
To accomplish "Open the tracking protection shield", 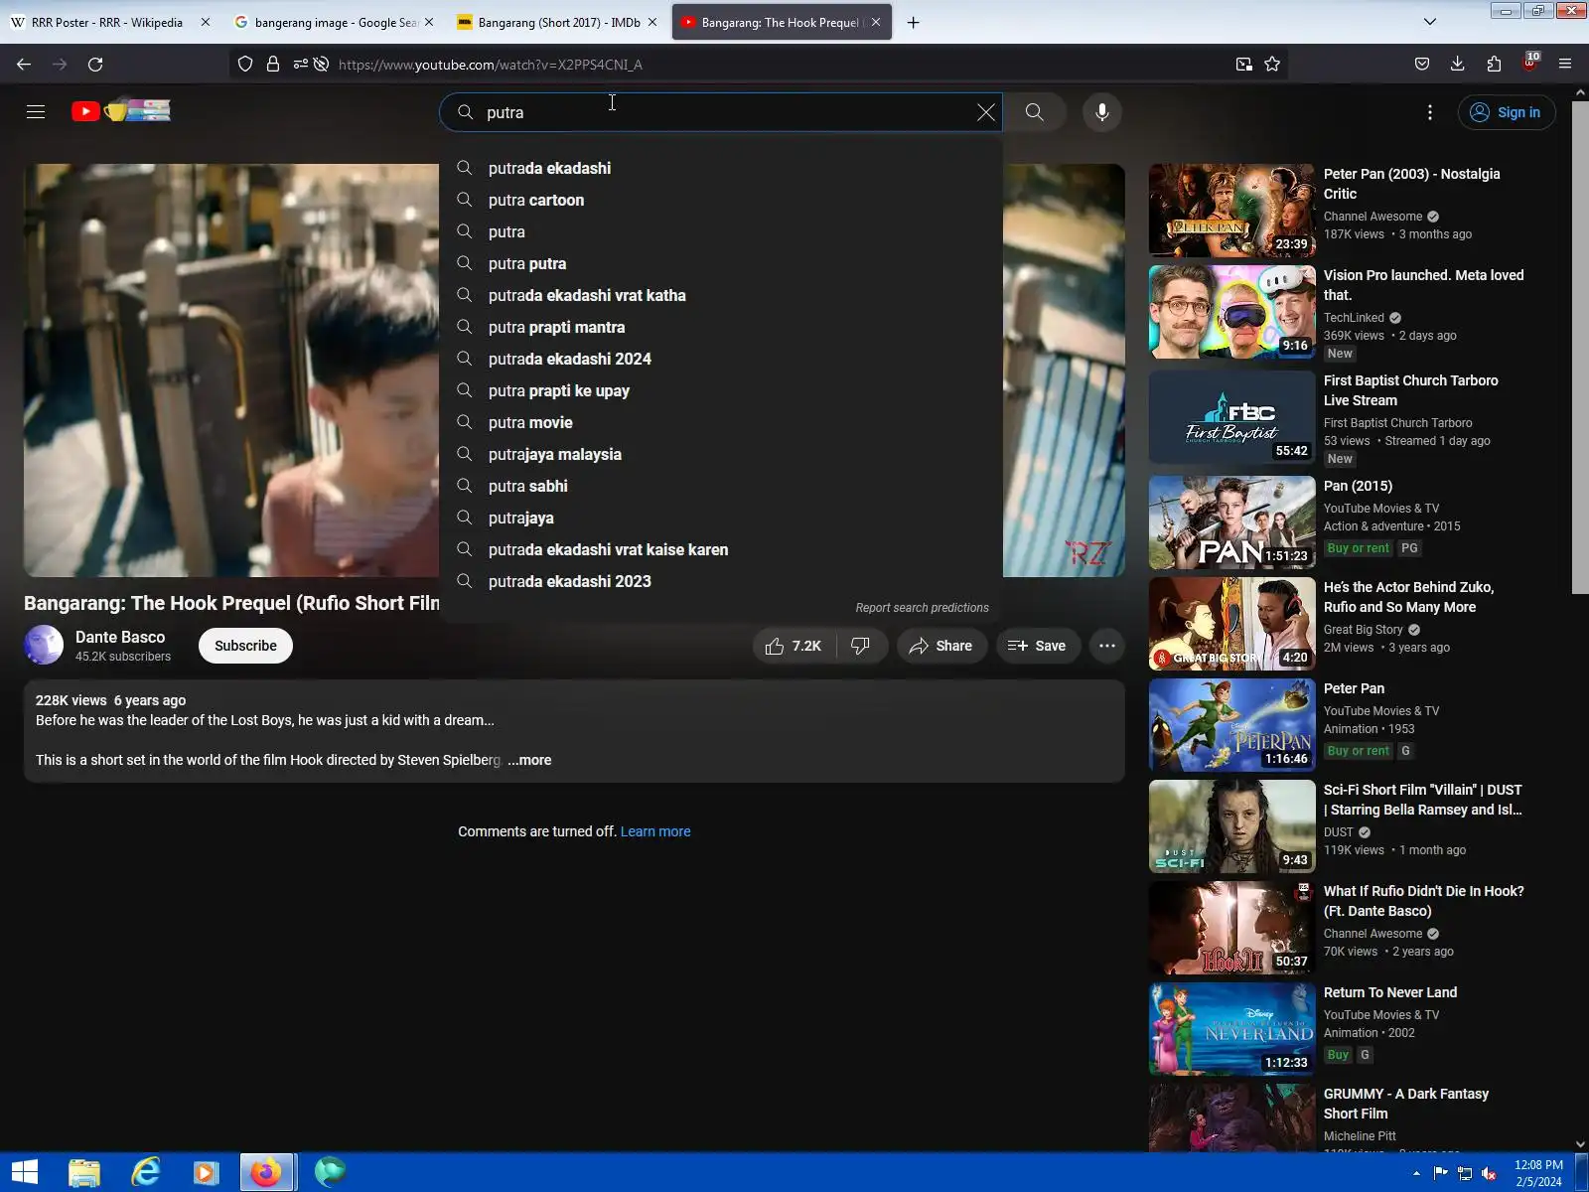I will coord(245,65).
